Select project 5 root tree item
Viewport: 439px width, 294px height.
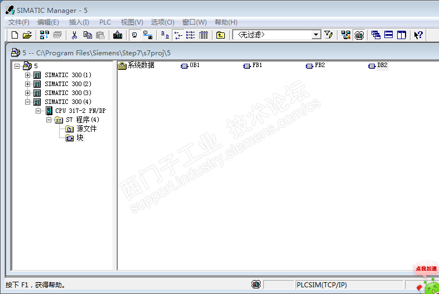(x=36, y=66)
